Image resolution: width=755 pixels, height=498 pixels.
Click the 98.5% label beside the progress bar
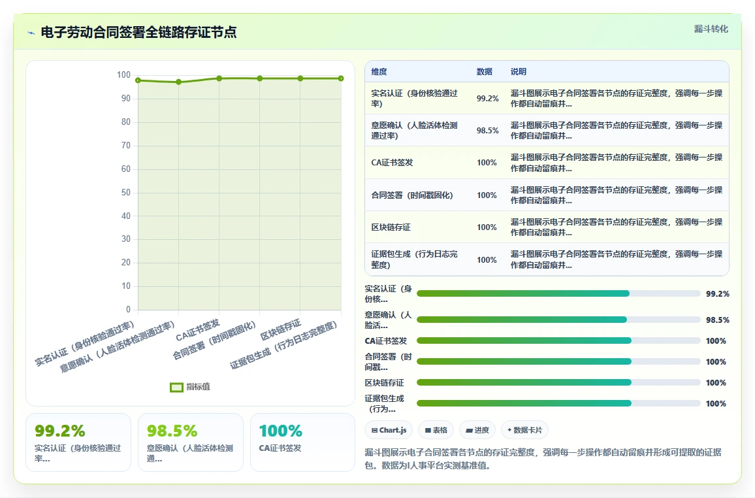[717, 320]
